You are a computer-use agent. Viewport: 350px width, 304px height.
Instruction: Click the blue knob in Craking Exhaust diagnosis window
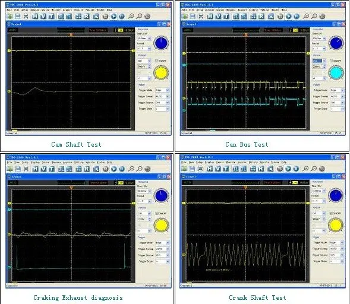pyautogui.click(x=161, y=195)
